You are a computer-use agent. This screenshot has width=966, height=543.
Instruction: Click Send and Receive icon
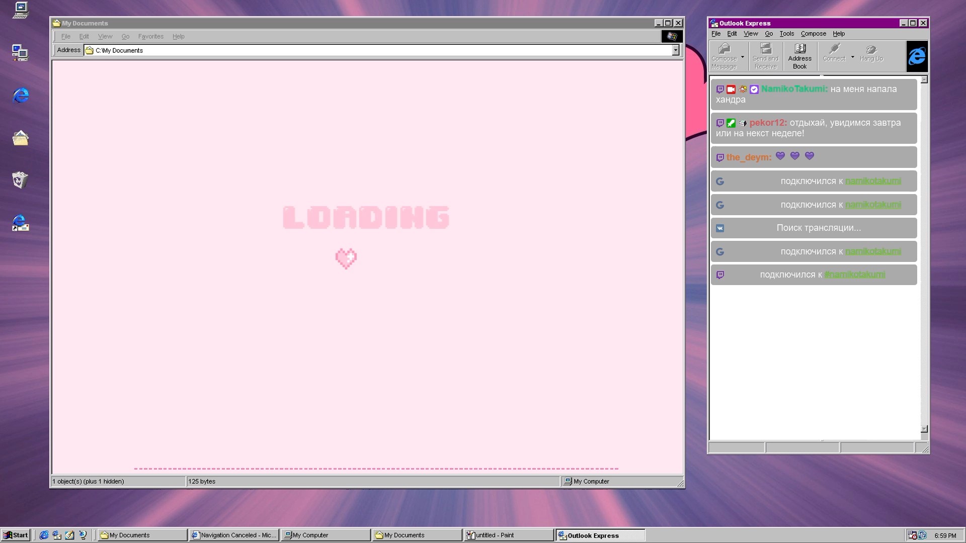pyautogui.click(x=765, y=55)
